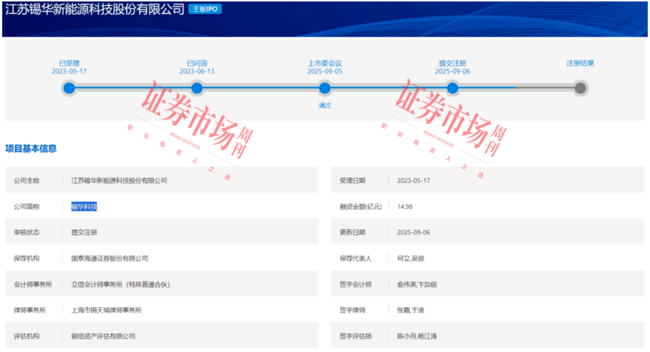Select signing accountants 俞伟英,卞加俊
The image size is (650, 352).
pos(417,284)
